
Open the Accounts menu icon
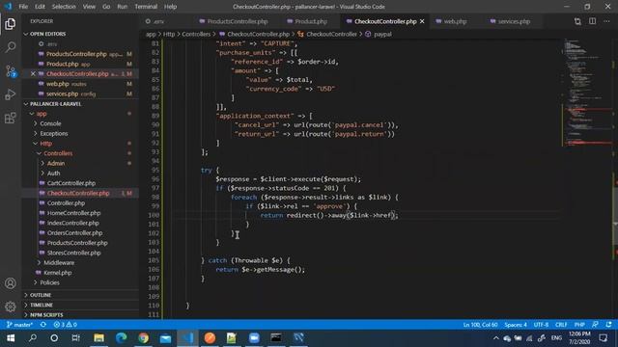tap(11, 283)
